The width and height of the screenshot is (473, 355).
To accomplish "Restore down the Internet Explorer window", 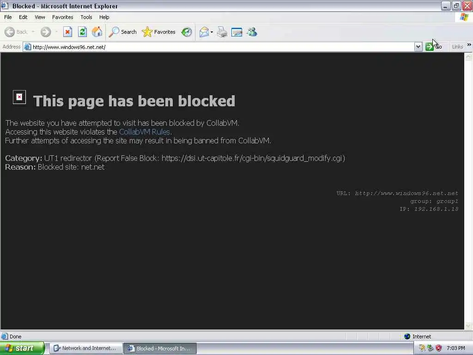I will (456, 6).
